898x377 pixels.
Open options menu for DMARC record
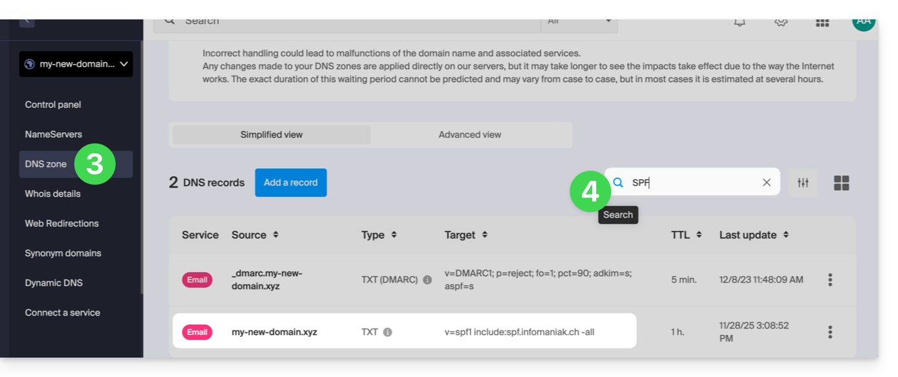(830, 280)
